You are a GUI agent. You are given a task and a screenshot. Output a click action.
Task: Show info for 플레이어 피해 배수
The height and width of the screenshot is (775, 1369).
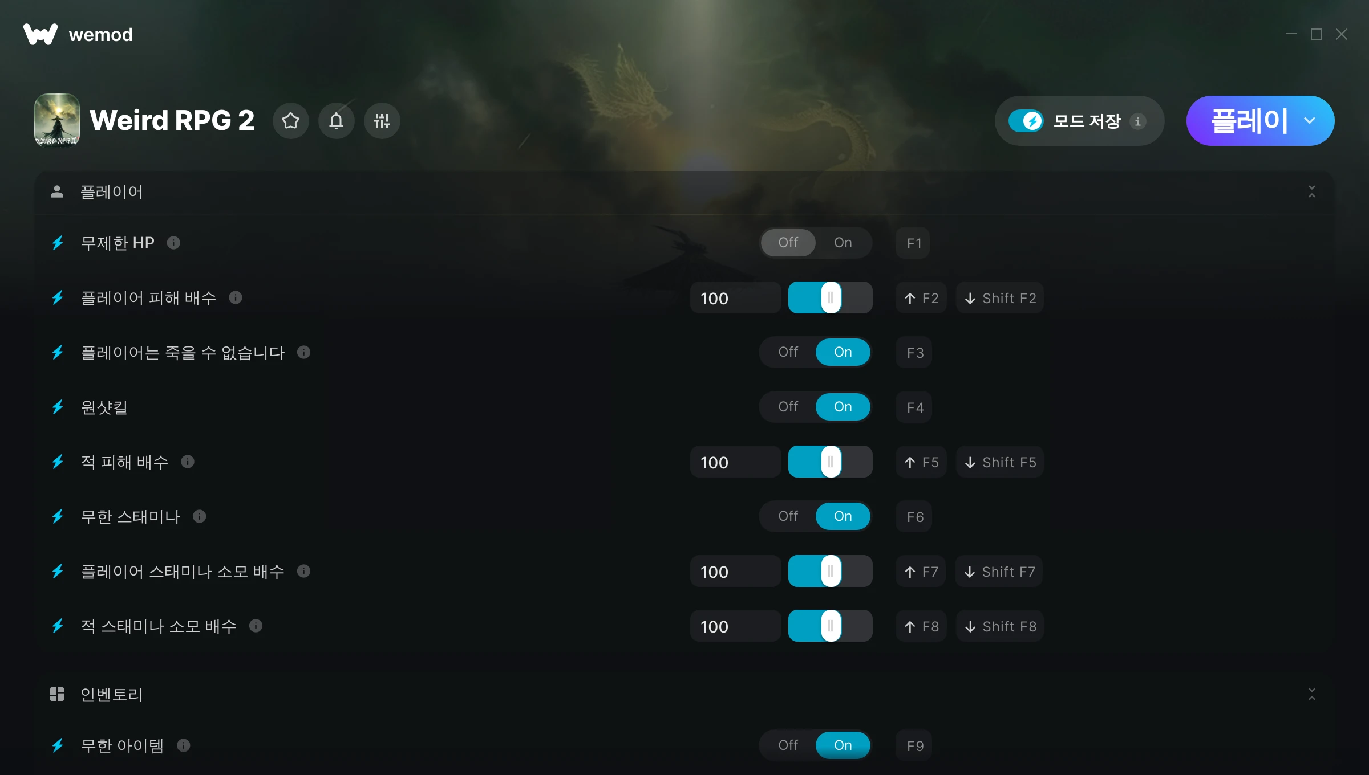tap(236, 298)
